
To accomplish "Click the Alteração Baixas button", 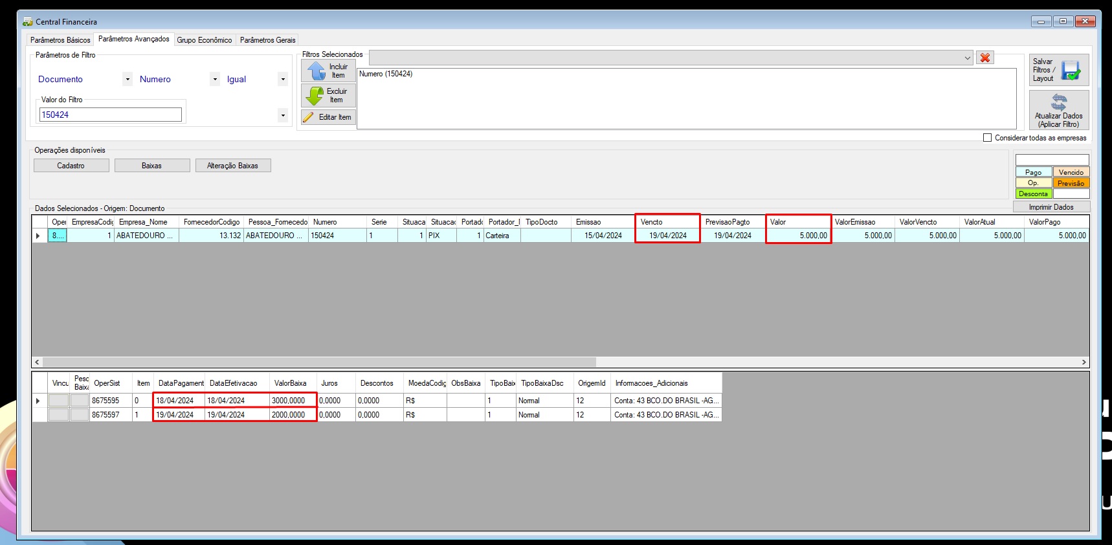I will pos(233,166).
